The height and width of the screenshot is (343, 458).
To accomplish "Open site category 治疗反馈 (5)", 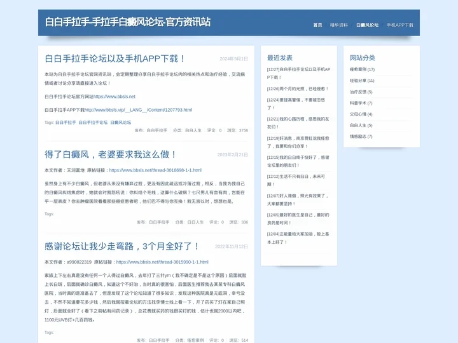I will [361, 92].
